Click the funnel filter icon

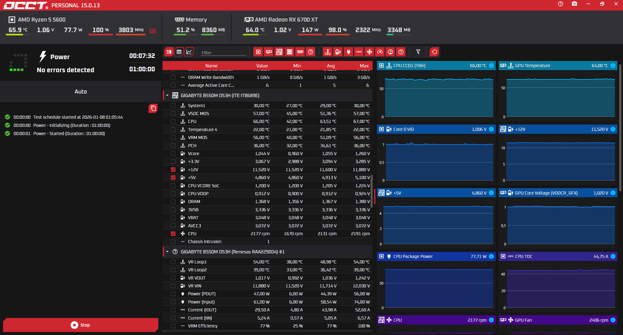[418, 52]
